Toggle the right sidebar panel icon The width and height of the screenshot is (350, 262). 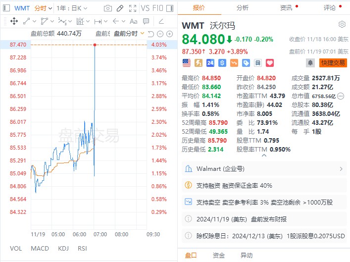click(x=170, y=8)
